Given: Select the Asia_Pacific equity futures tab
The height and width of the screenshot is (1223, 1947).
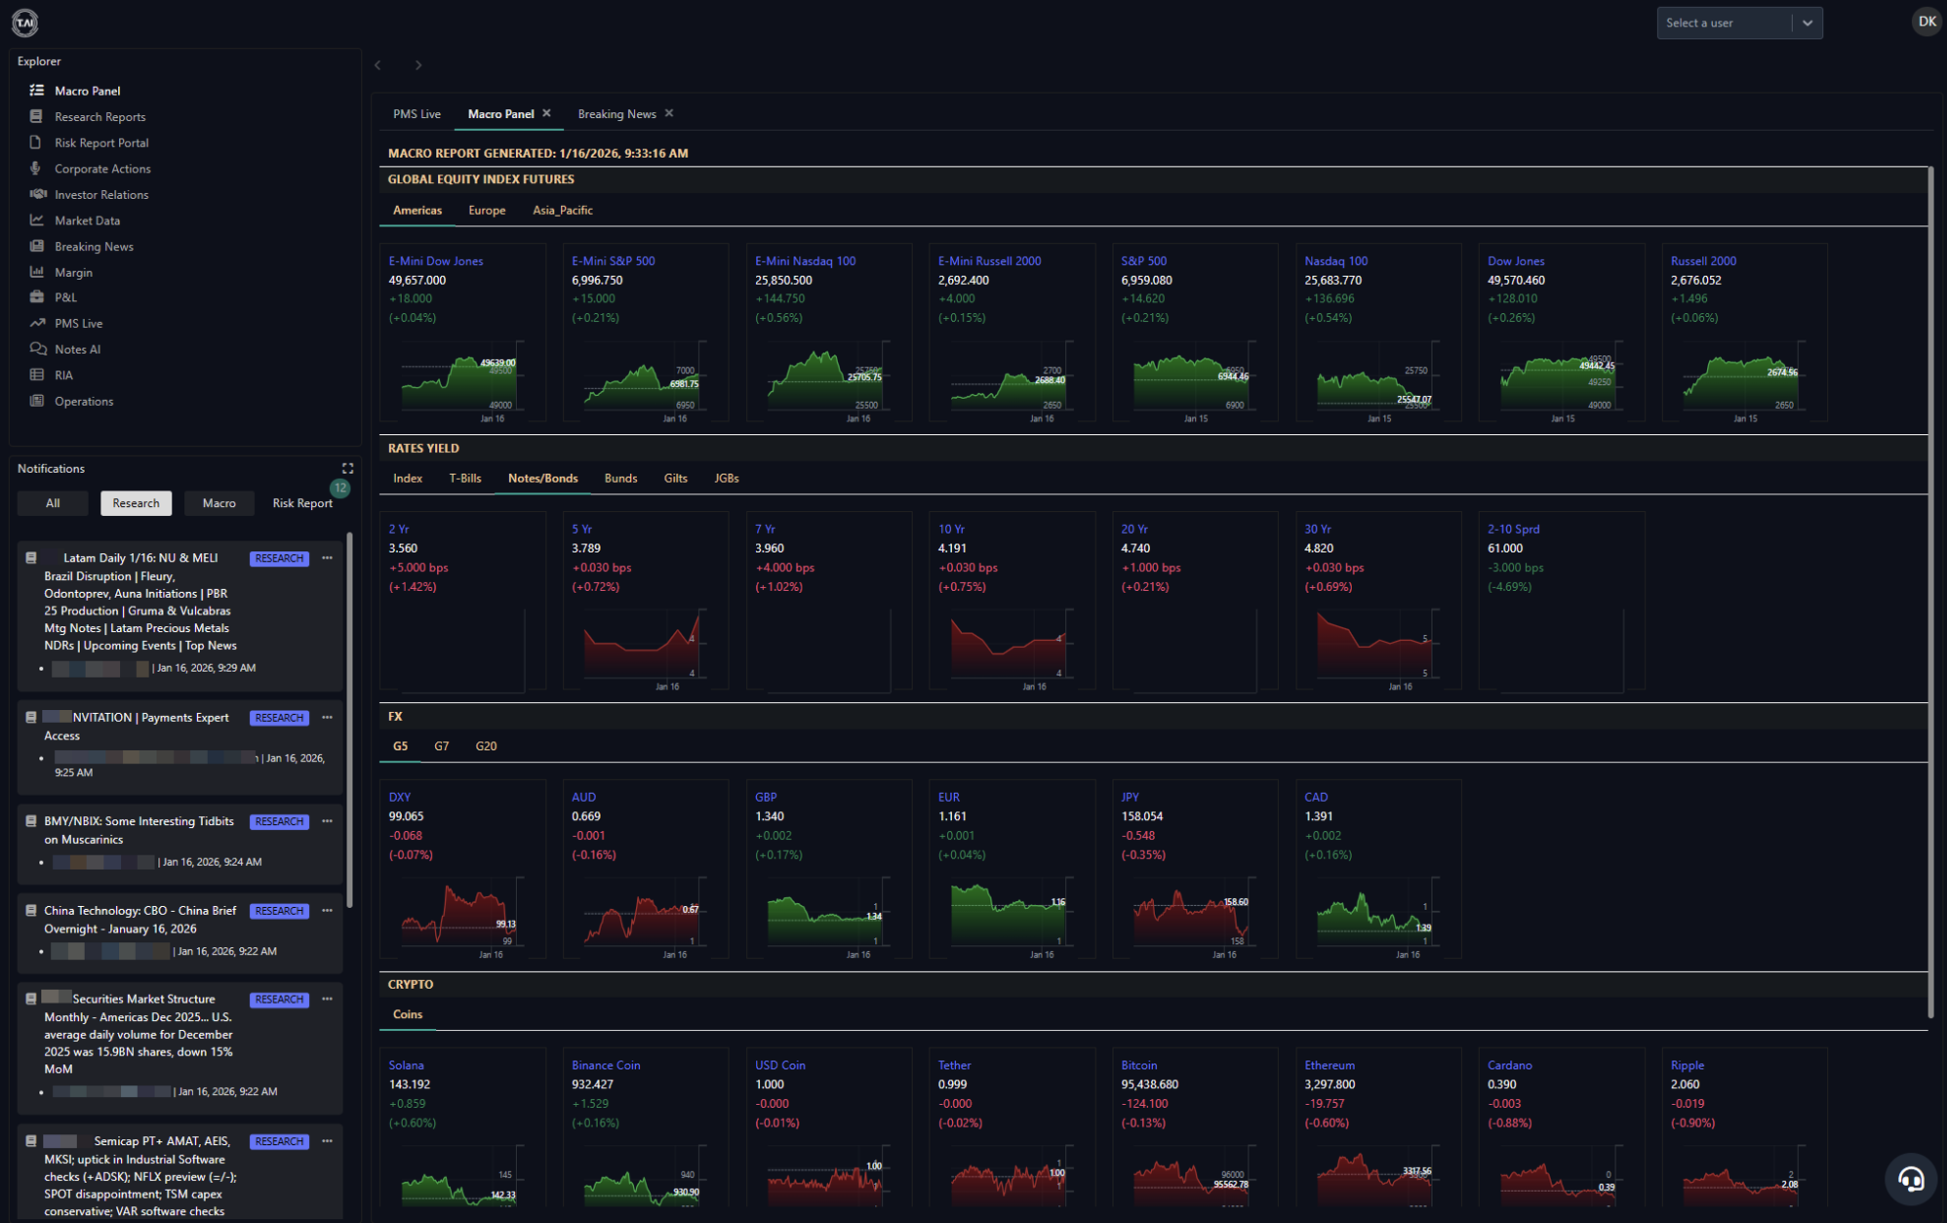Looking at the screenshot, I should click(563, 211).
